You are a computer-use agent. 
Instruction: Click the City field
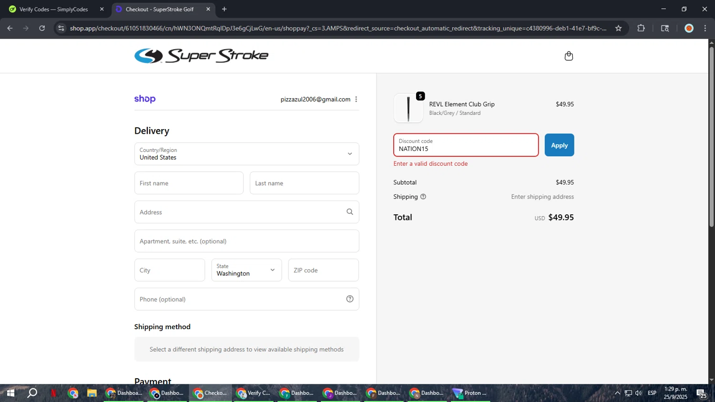tap(170, 270)
